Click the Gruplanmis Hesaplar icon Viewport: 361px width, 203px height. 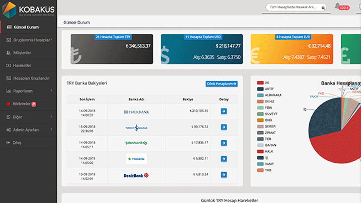coord(9,40)
